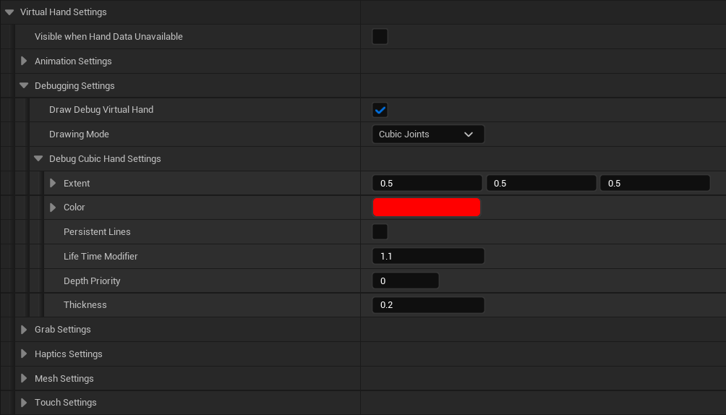Expand the Mesh Settings section
The width and height of the screenshot is (726, 415).
coord(24,378)
